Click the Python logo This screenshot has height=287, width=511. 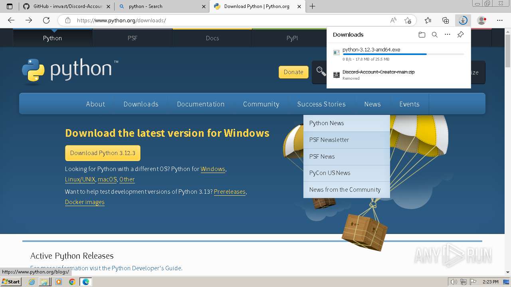pos(70,72)
